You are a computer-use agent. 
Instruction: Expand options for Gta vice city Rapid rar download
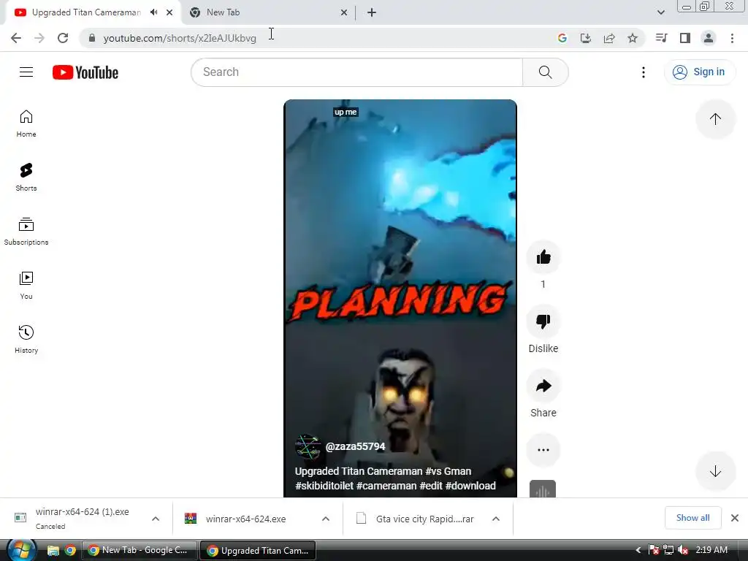click(496, 519)
